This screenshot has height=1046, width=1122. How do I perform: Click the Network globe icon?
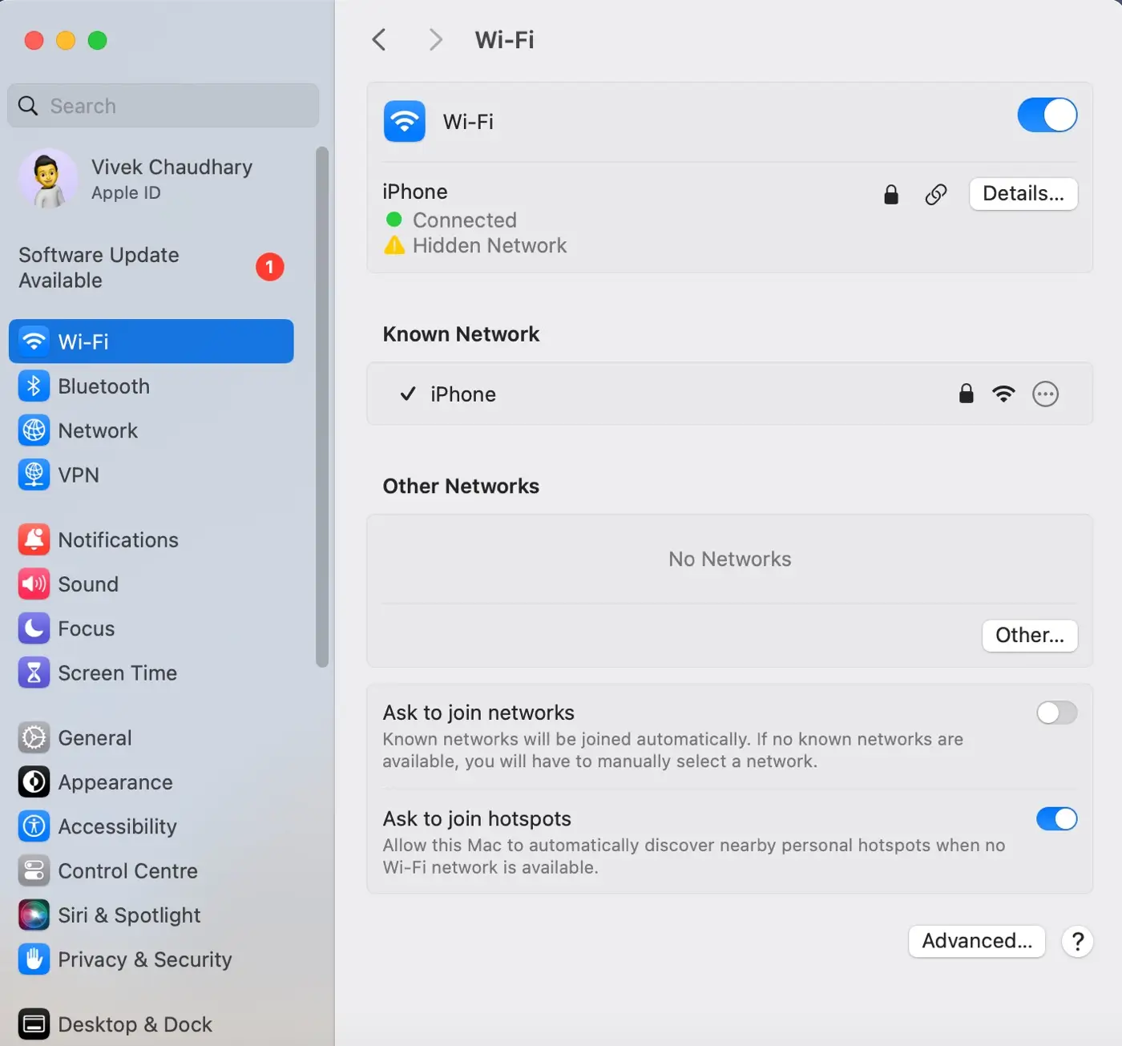pos(34,430)
